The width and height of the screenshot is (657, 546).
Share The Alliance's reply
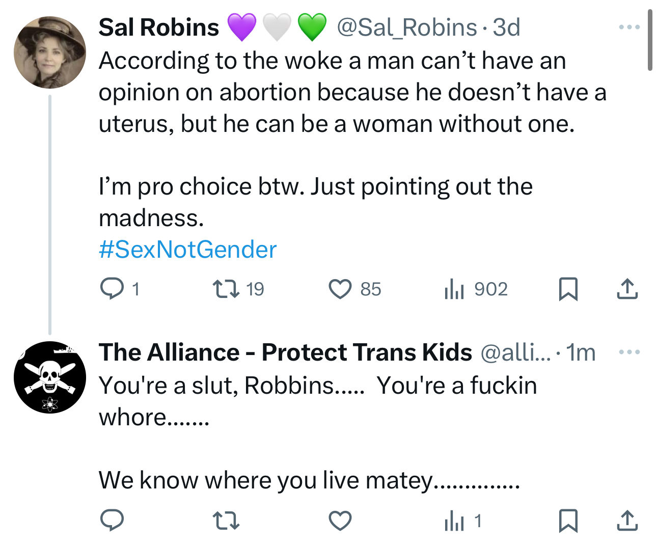point(627,521)
